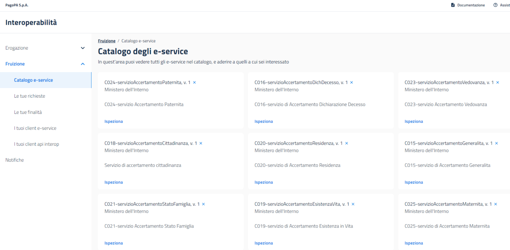Select Le tue finalità in the sidebar

pos(28,112)
